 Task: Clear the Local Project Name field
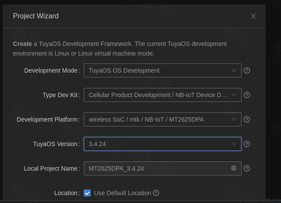point(234,168)
